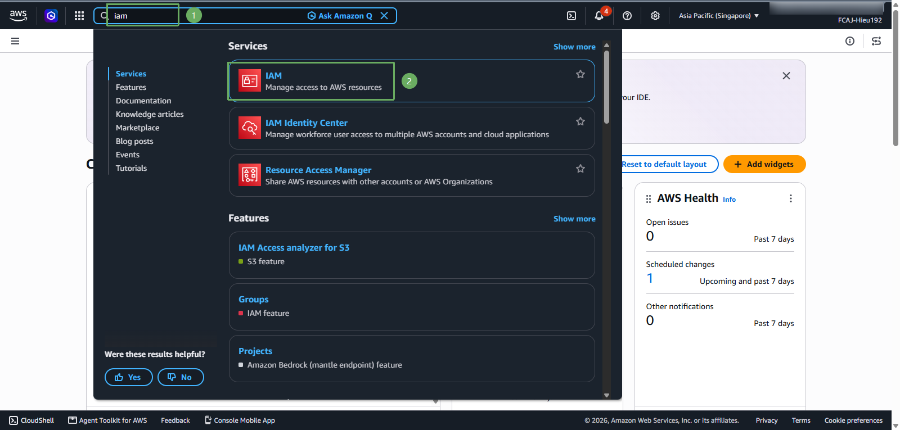Select the Documentation category
This screenshot has width=900, height=430.
143,101
